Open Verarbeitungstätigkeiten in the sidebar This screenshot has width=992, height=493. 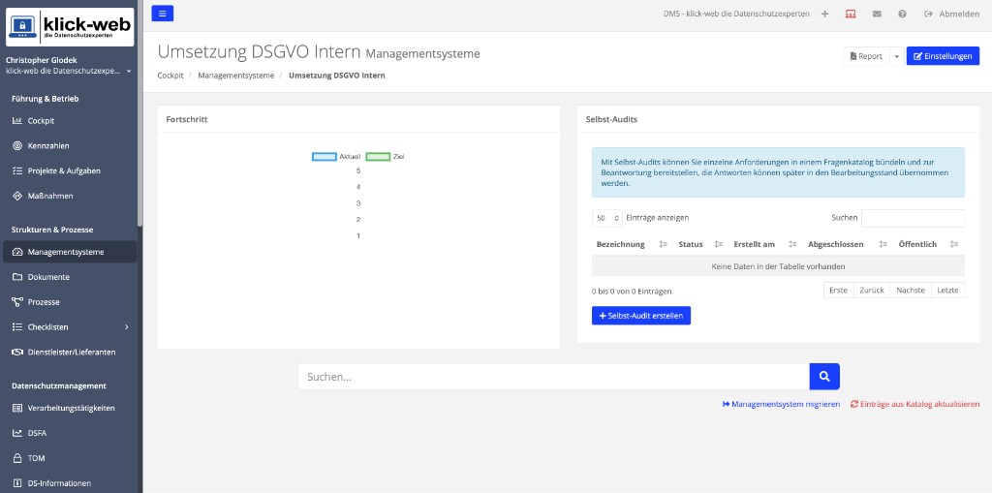(71, 408)
